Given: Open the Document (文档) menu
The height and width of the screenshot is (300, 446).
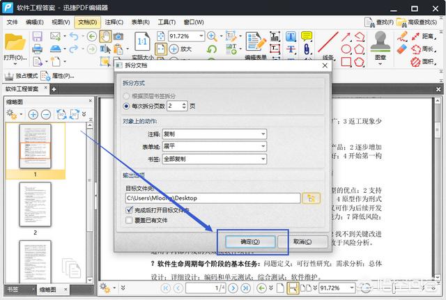Looking at the screenshot, I should pyautogui.click(x=88, y=22).
